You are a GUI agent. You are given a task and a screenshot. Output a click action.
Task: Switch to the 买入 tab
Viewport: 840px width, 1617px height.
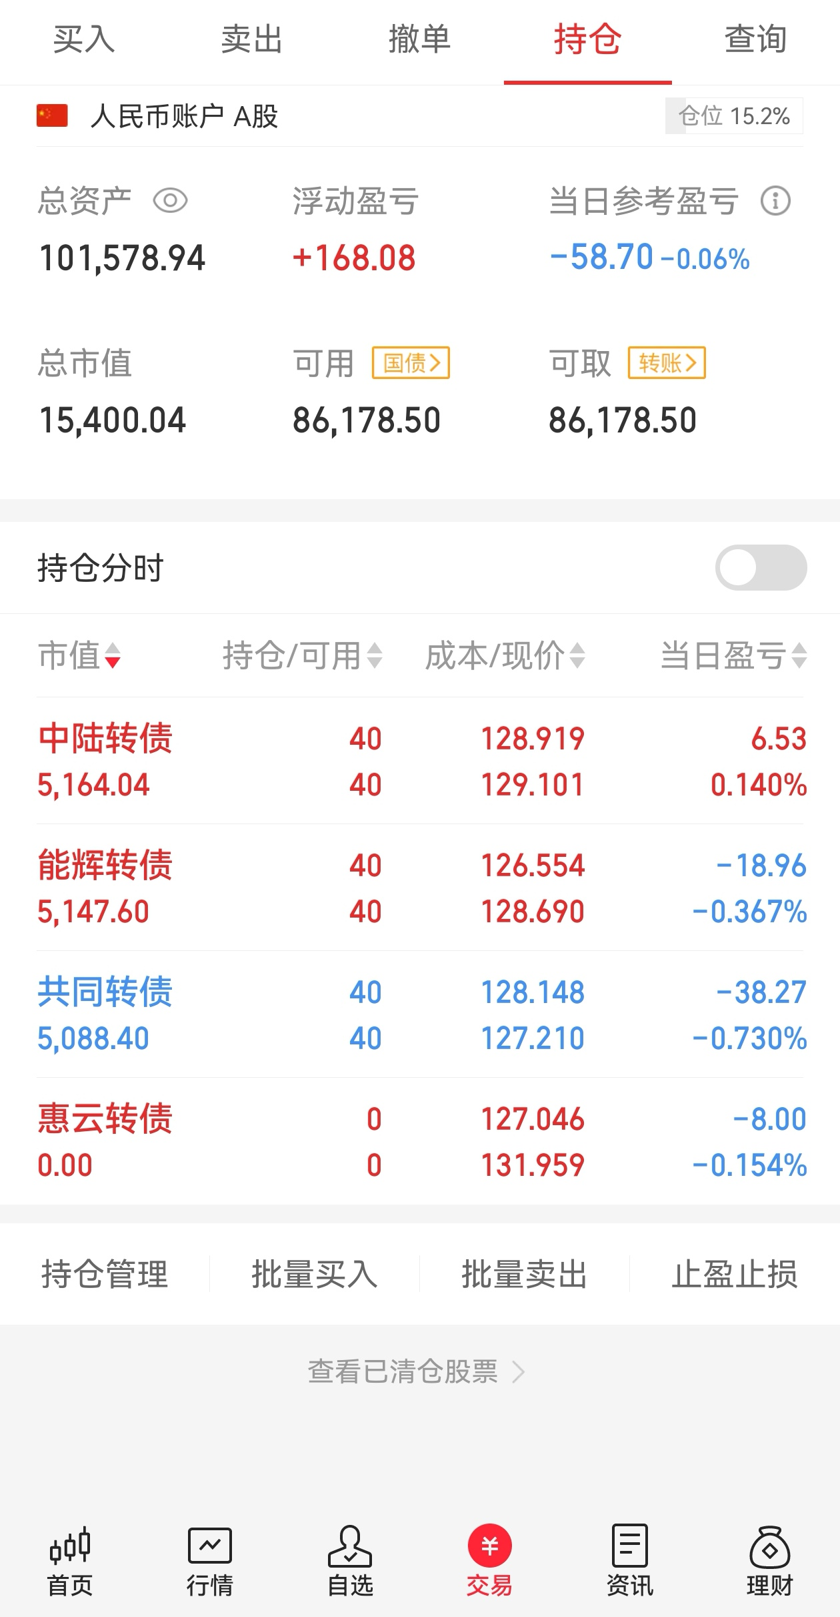84,40
